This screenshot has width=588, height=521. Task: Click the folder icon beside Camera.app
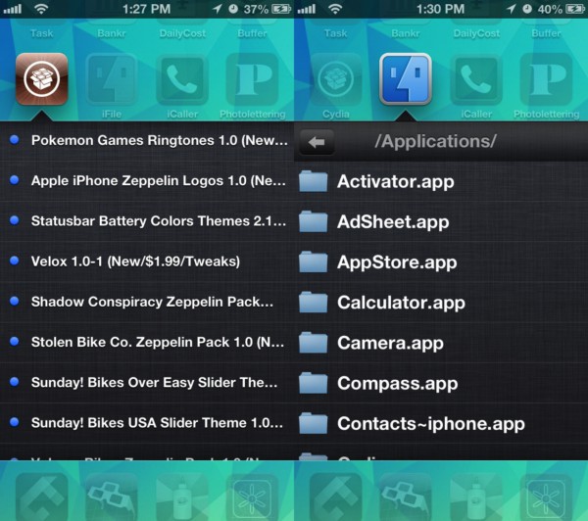click(x=314, y=343)
